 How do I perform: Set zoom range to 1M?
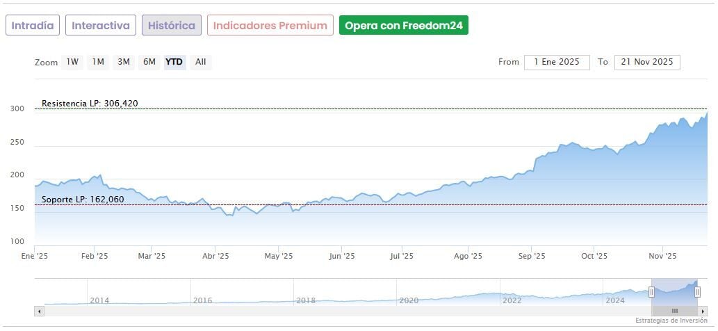tap(98, 62)
